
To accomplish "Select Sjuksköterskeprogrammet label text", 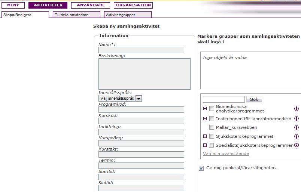I will click(244, 136).
